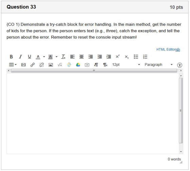This screenshot has height=171, width=190.
Task: Click the editor resize handle
Action: coord(181,162)
